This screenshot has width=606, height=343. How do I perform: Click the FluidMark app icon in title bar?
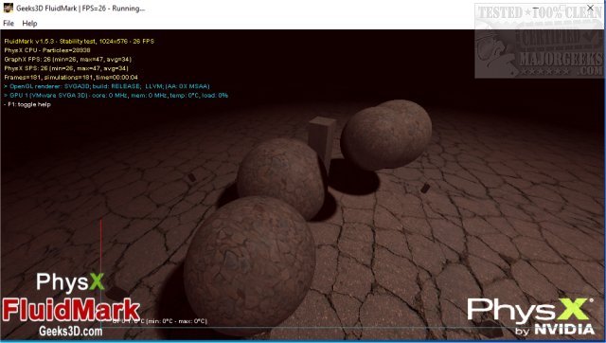click(9, 8)
